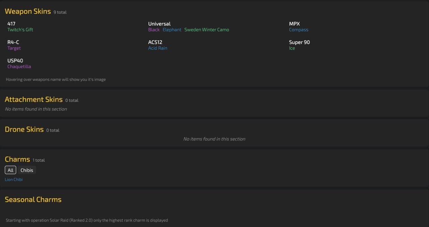Switch to the Chibis charm filter
429x227 pixels.
click(27, 170)
